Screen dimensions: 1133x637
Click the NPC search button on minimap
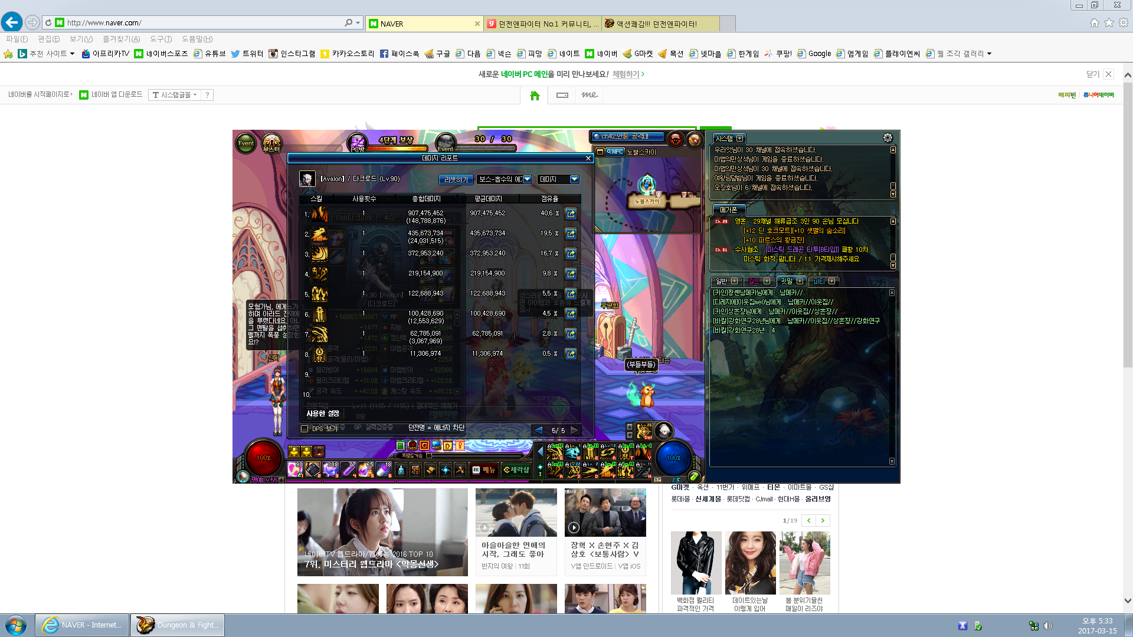(615, 152)
